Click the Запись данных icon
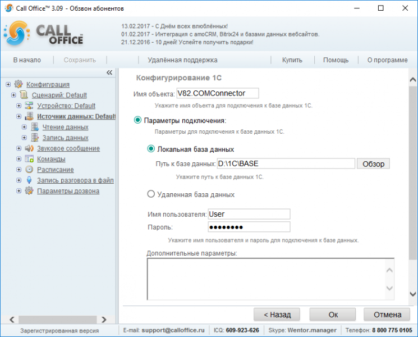 35,138
